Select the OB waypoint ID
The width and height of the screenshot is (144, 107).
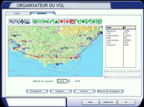(125, 38)
